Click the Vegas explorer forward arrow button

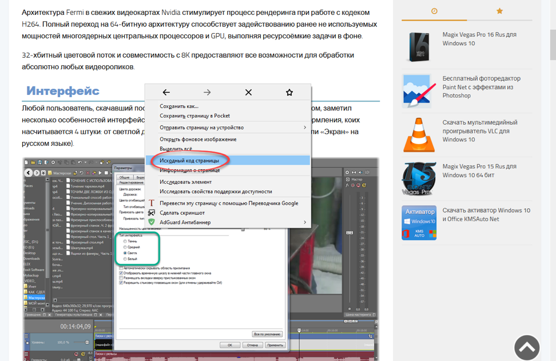pyautogui.click(x=37, y=173)
